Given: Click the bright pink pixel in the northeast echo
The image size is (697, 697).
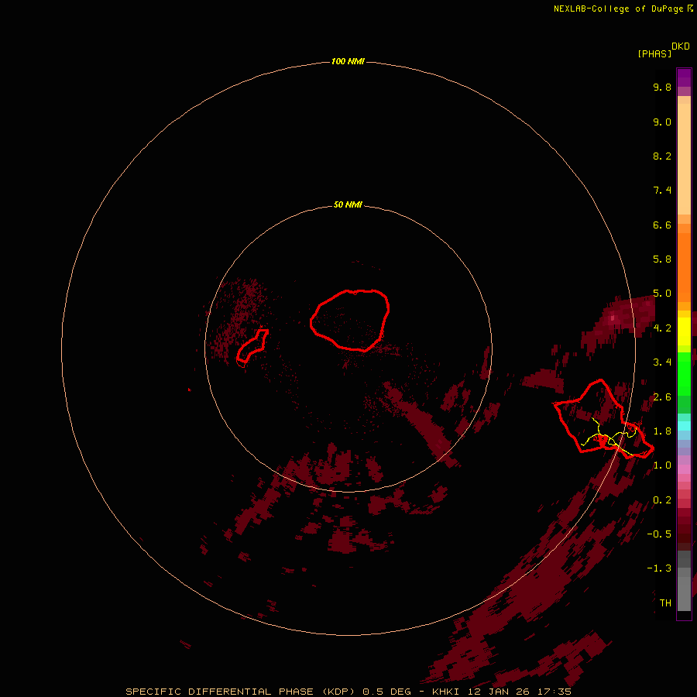Looking at the screenshot, I should pyautogui.click(x=613, y=318).
